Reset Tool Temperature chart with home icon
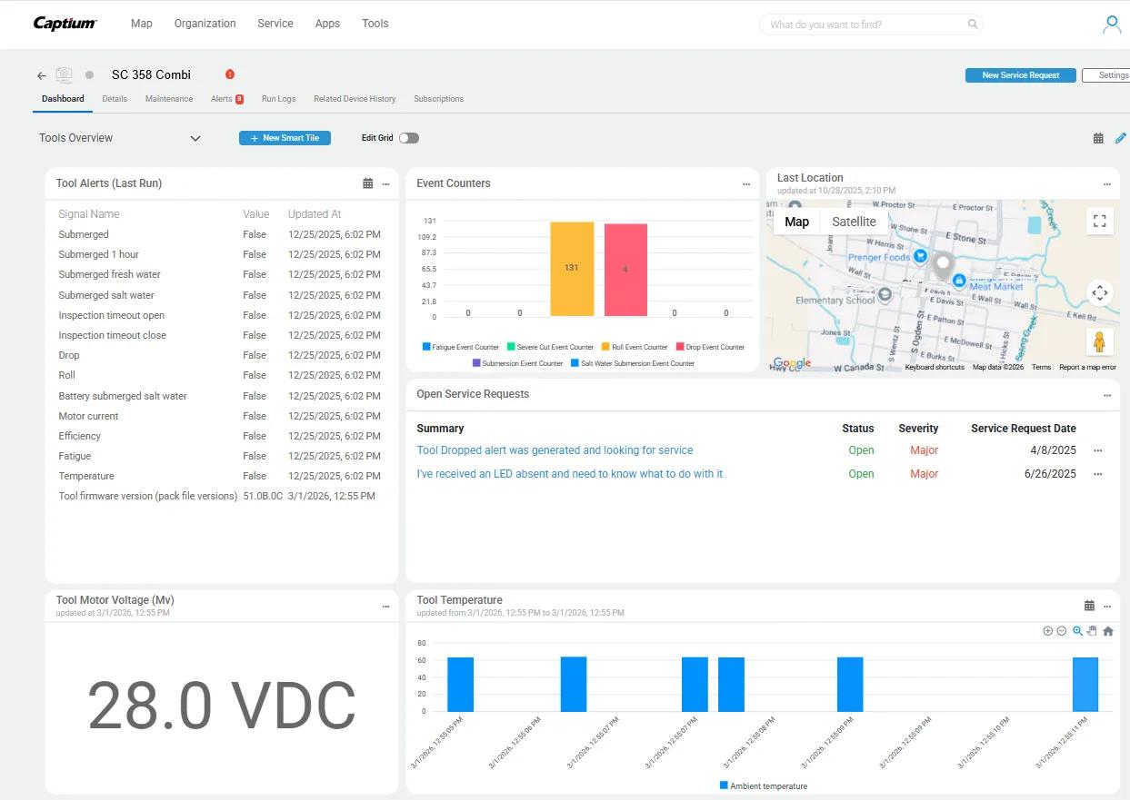Screen dimensions: 1130x800 click(x=1108, y=631)
